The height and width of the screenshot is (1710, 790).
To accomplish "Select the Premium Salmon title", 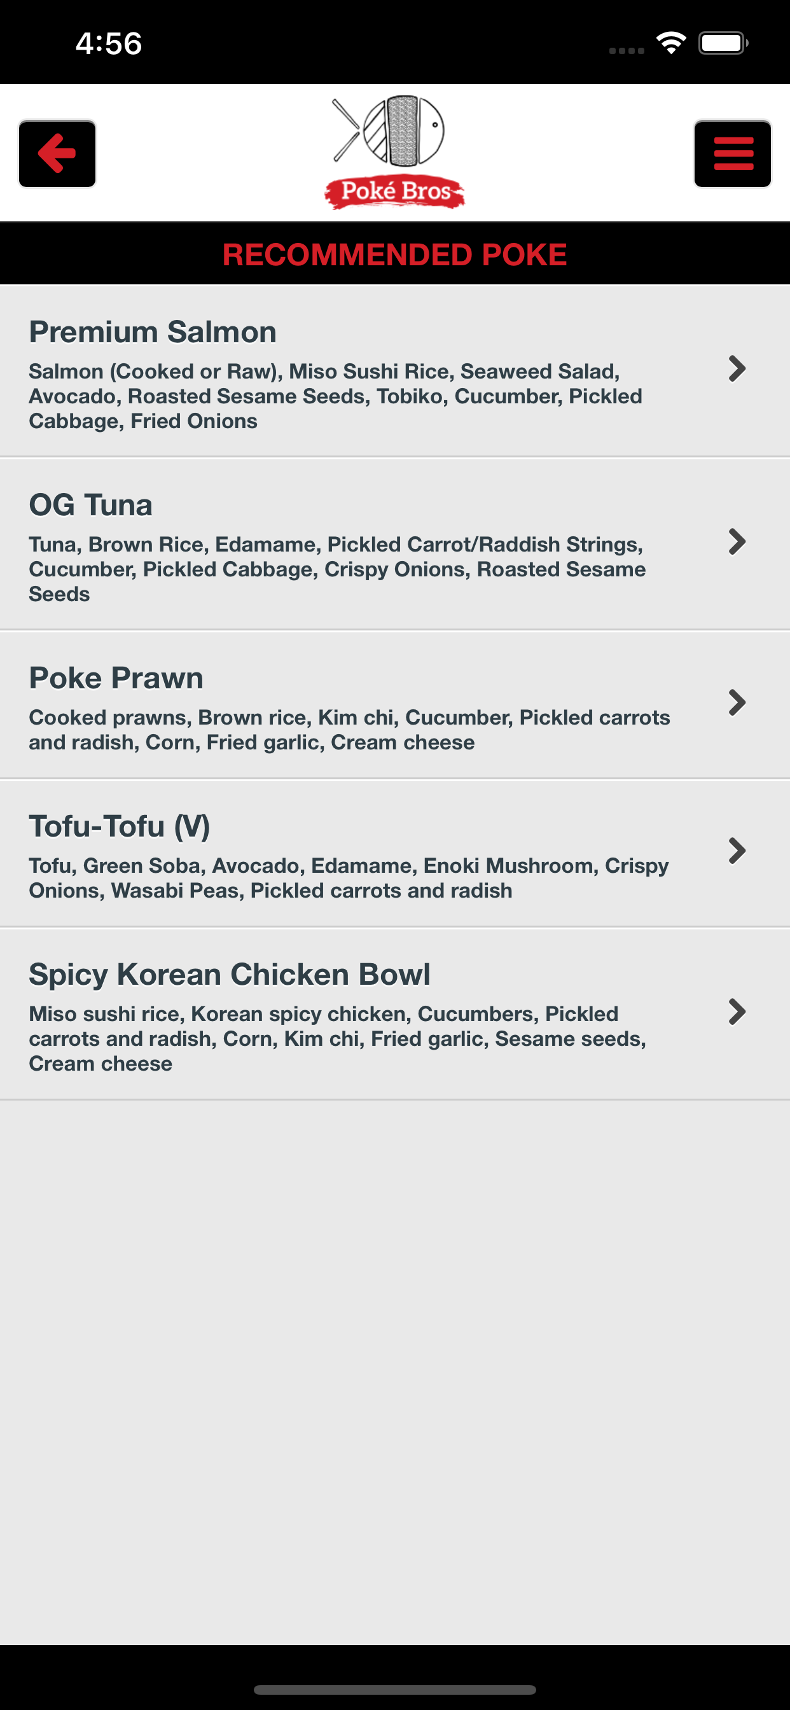I will (x=153, y=332).
